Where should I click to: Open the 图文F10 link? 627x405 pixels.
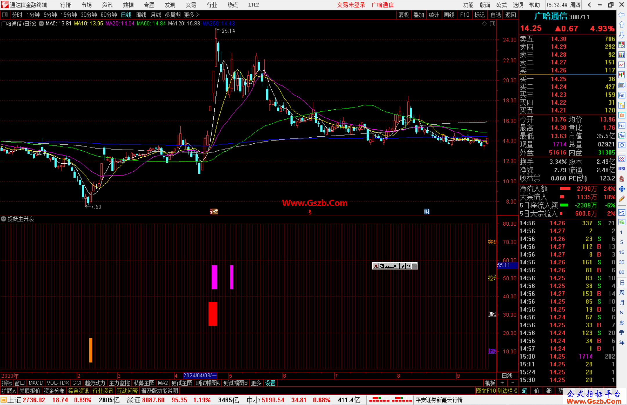pyautogui.click(x=486, y=391)
